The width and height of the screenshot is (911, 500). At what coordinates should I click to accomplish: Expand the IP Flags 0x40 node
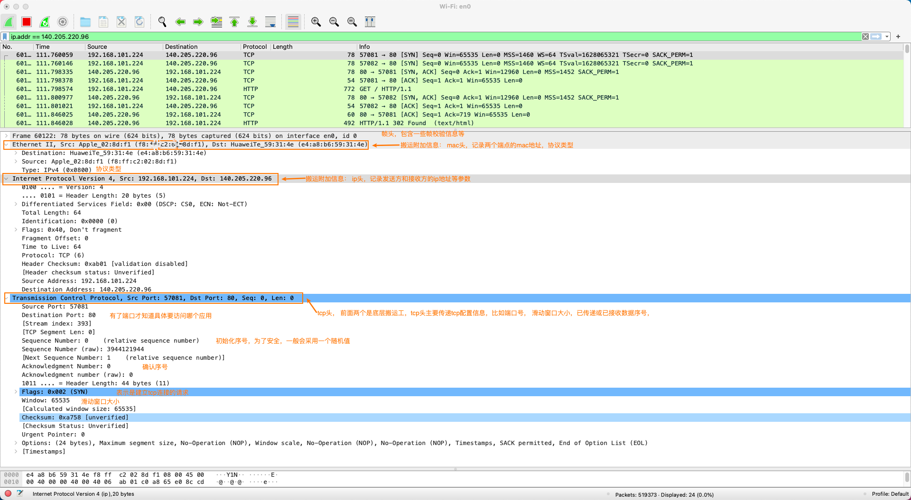point(16,230)
